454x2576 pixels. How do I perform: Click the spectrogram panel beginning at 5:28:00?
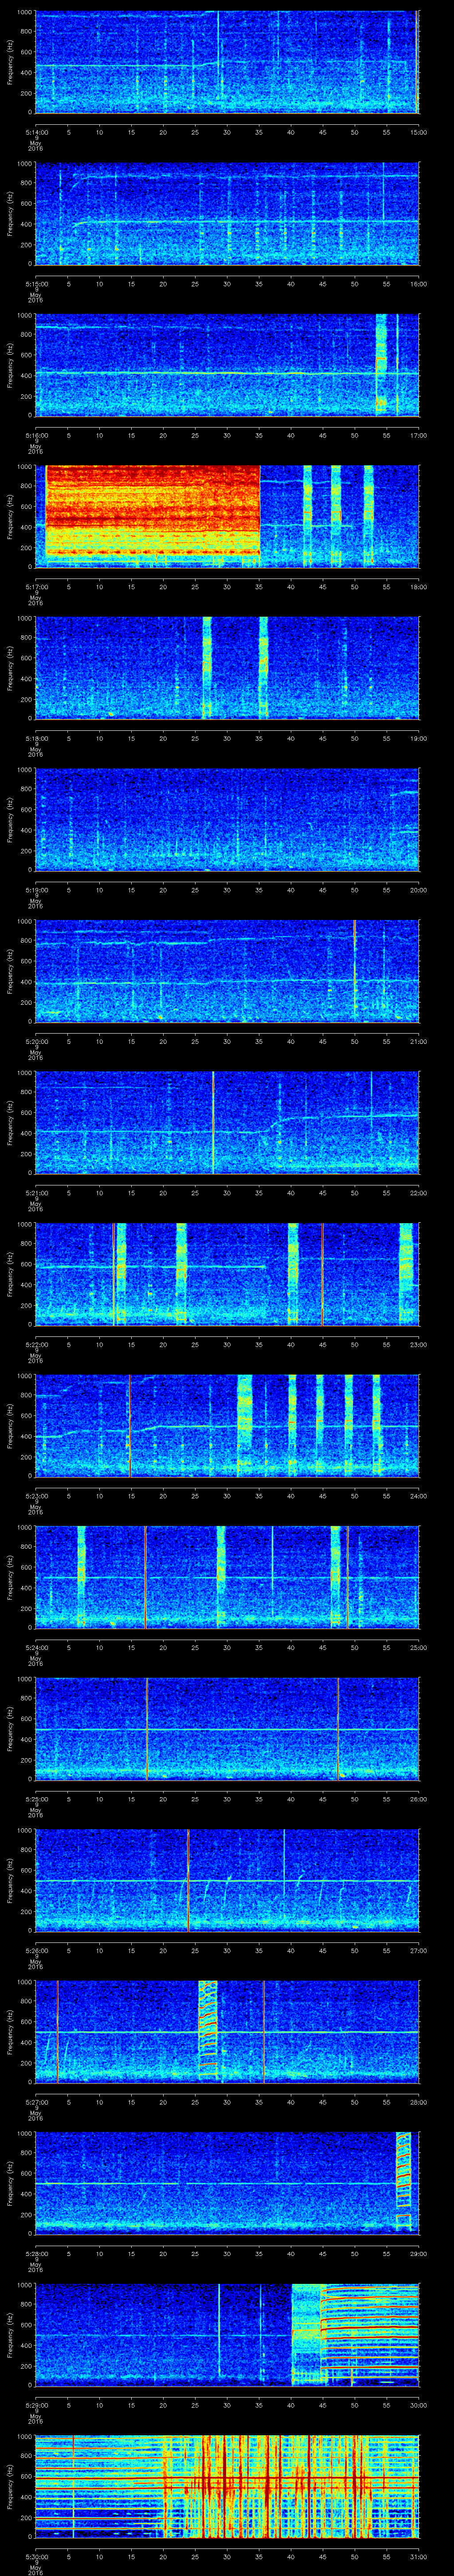tap(227, 2183)
